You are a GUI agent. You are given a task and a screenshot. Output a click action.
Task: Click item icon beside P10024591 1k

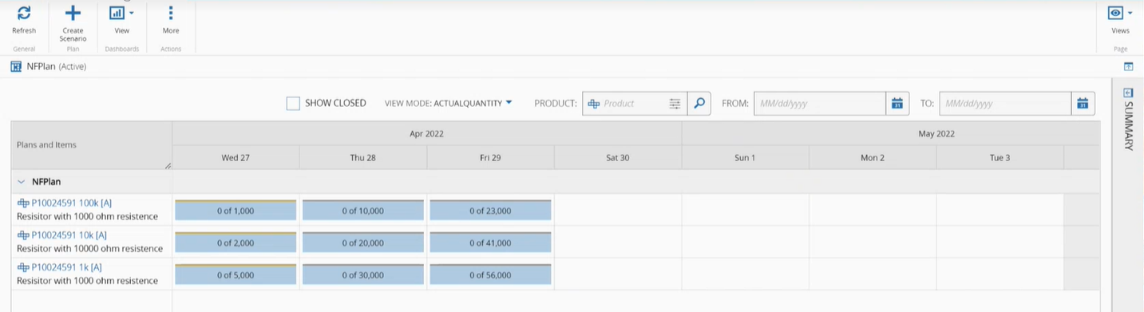(23, 267)
